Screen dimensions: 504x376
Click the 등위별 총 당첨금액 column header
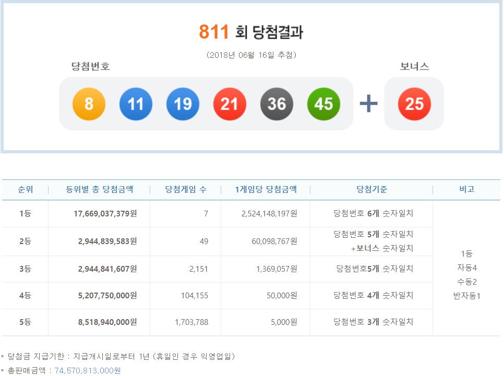tap(100, 189)
